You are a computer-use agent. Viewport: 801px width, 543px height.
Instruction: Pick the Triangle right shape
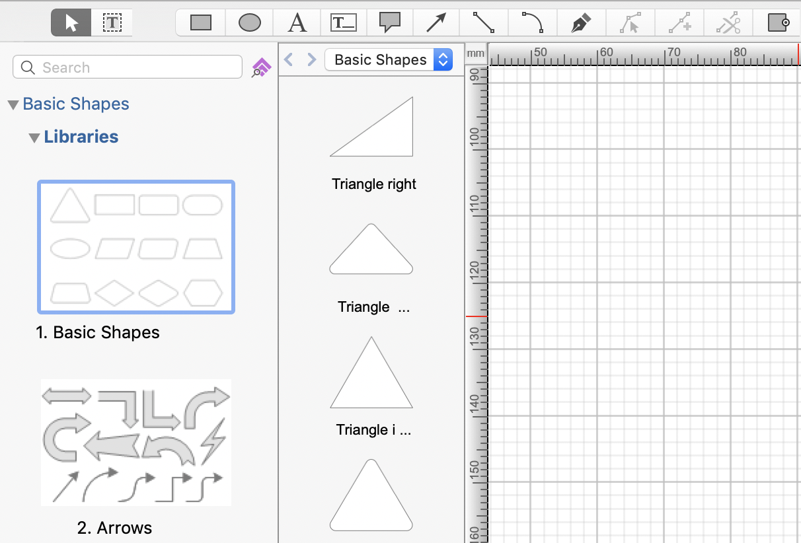coord(372,127)
